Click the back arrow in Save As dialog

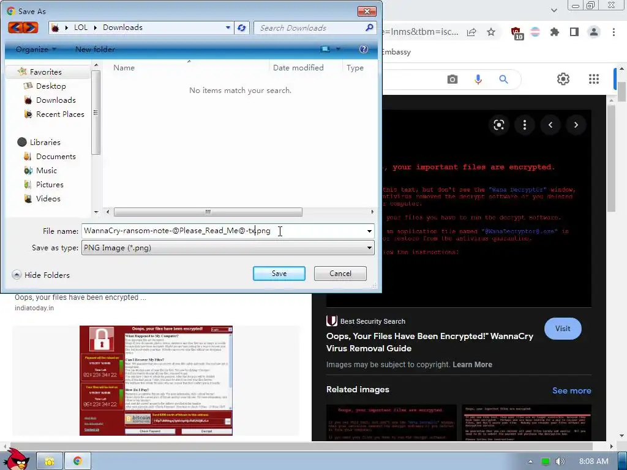click(15, 28)
